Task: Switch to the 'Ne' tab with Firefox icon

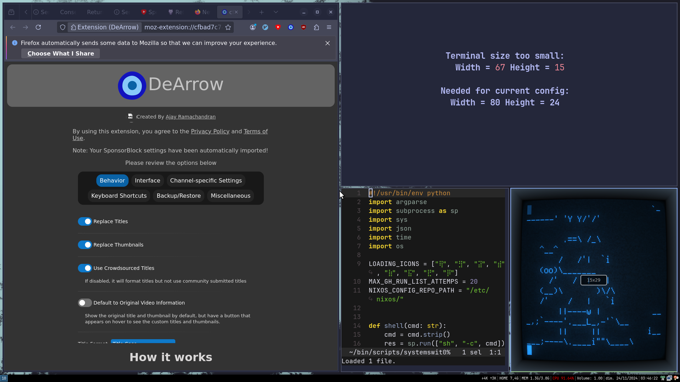Action: click(x=202, y=12)
